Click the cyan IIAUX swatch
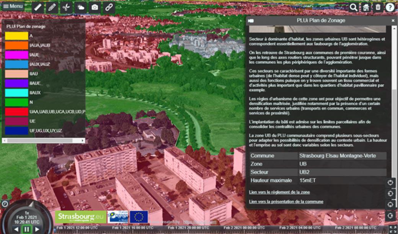Viewport: 398px width, 234px height. pos(16,93)
